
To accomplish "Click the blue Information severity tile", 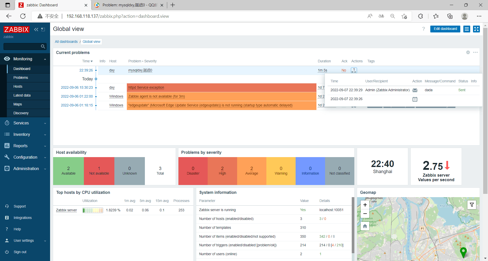I will click(x=310, y=171).
